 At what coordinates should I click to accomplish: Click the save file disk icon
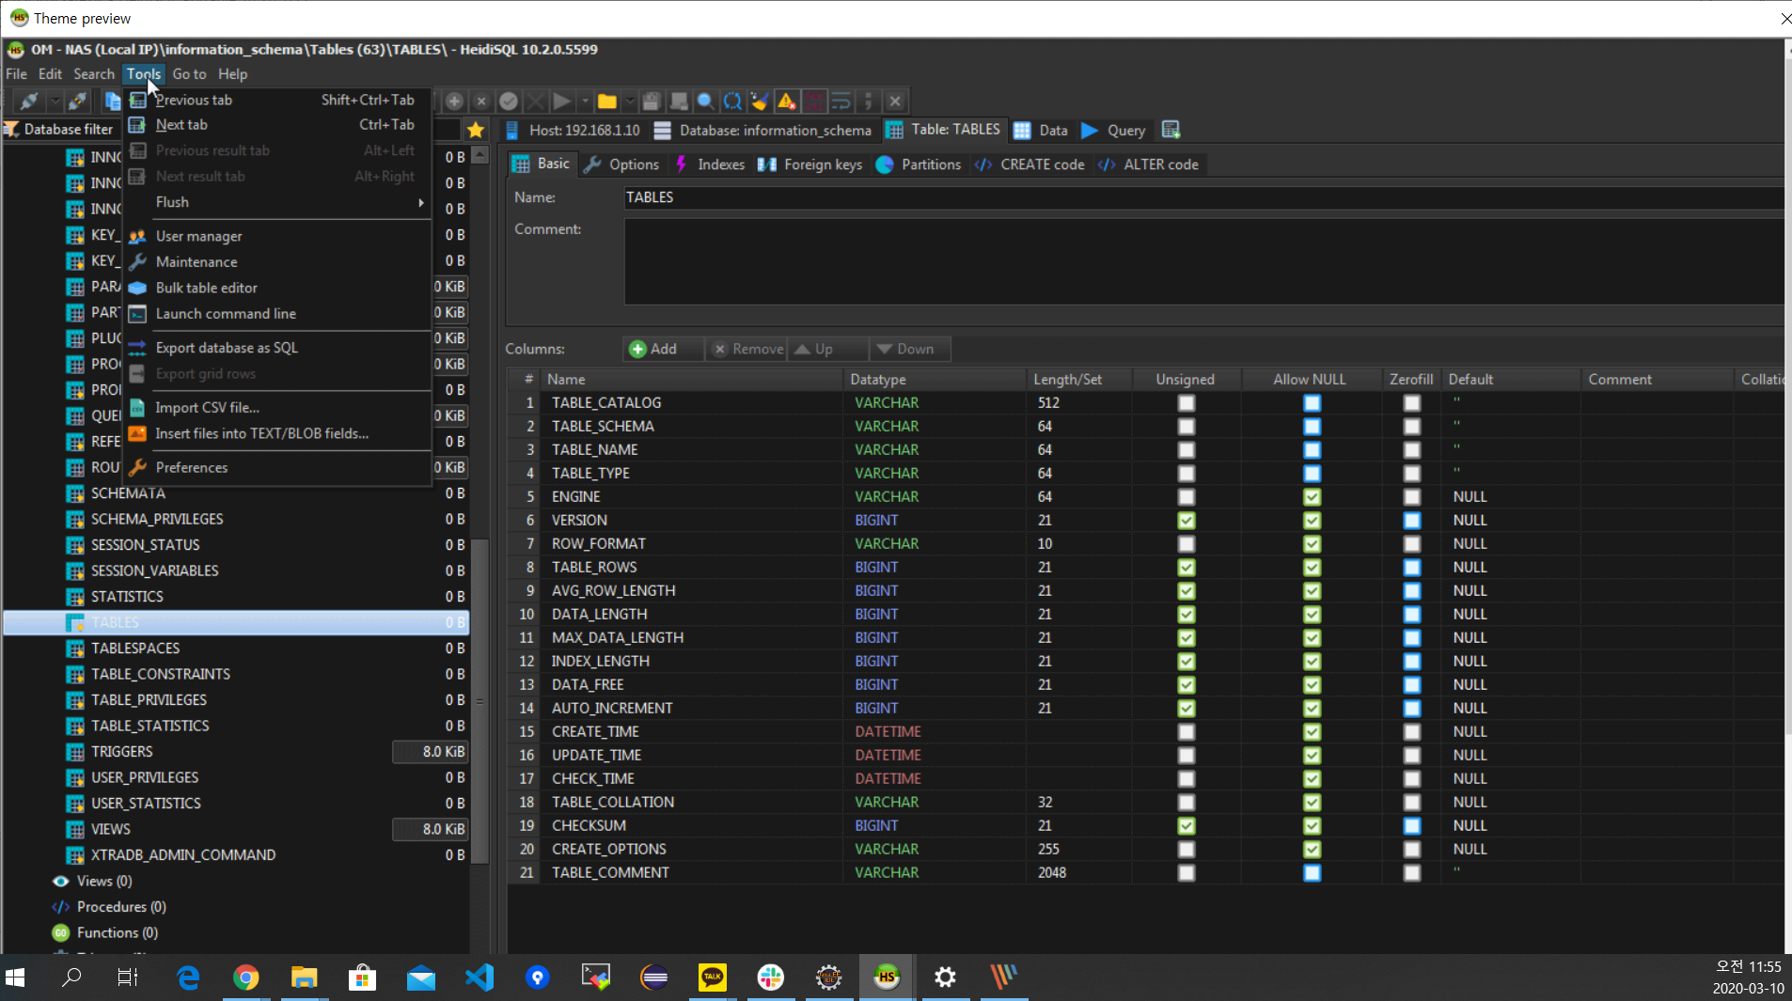coord(652,101)
